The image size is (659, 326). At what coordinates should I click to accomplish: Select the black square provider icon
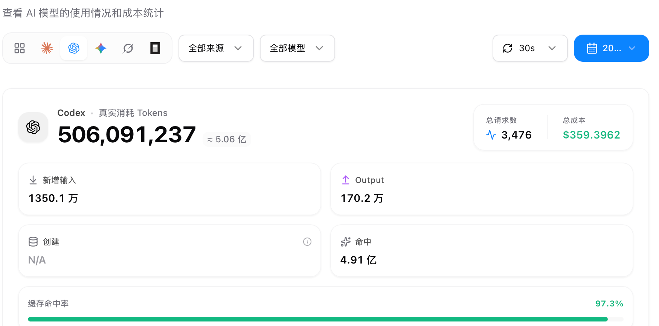155,48
